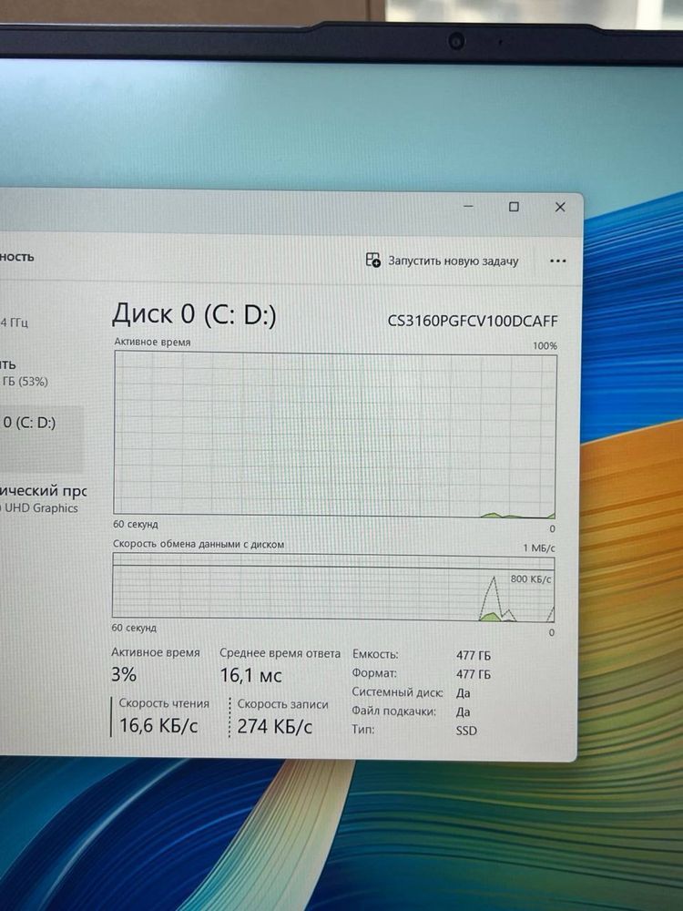Click write speed value 274 КБ/с

click(x=274, y=726)
